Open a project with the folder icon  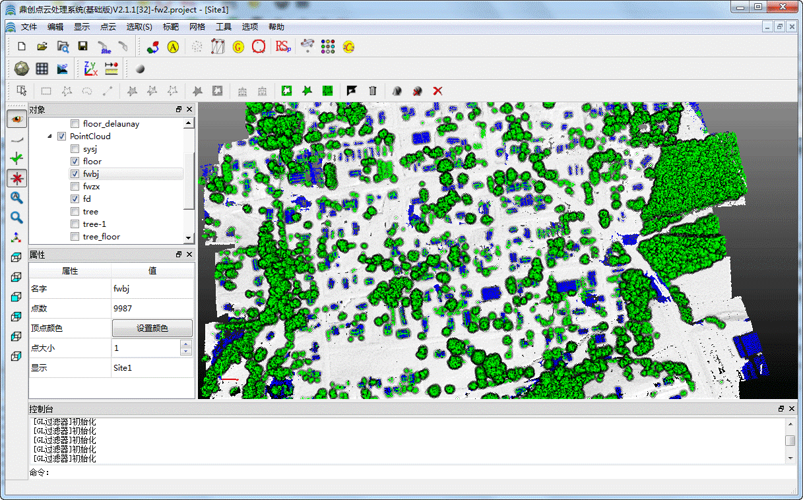(42, 47)
